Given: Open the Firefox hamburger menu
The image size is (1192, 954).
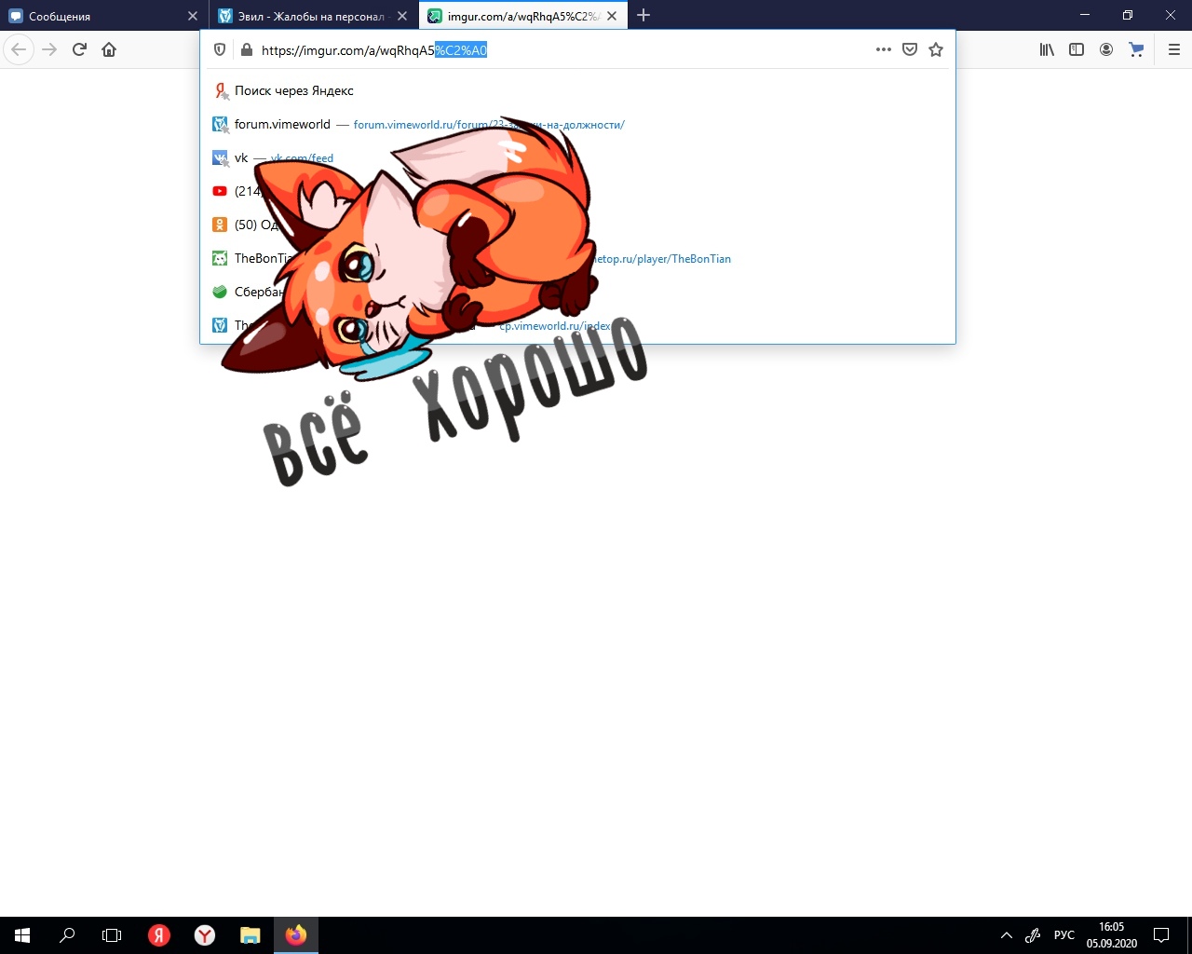Looking at the screenshot, I should (x=1174, y=49).
